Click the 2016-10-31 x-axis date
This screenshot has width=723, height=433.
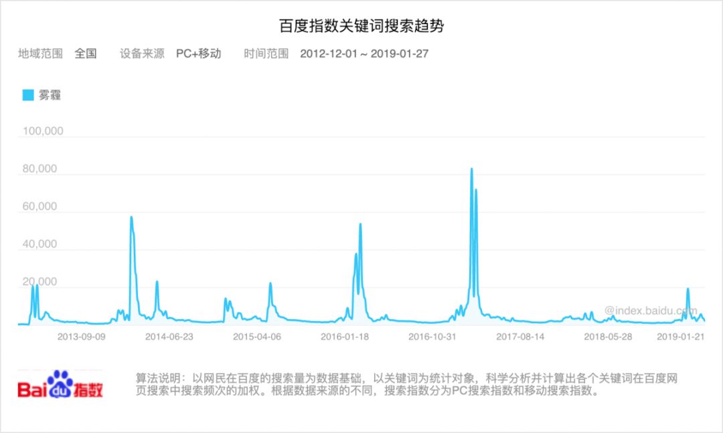click(432, 337)
